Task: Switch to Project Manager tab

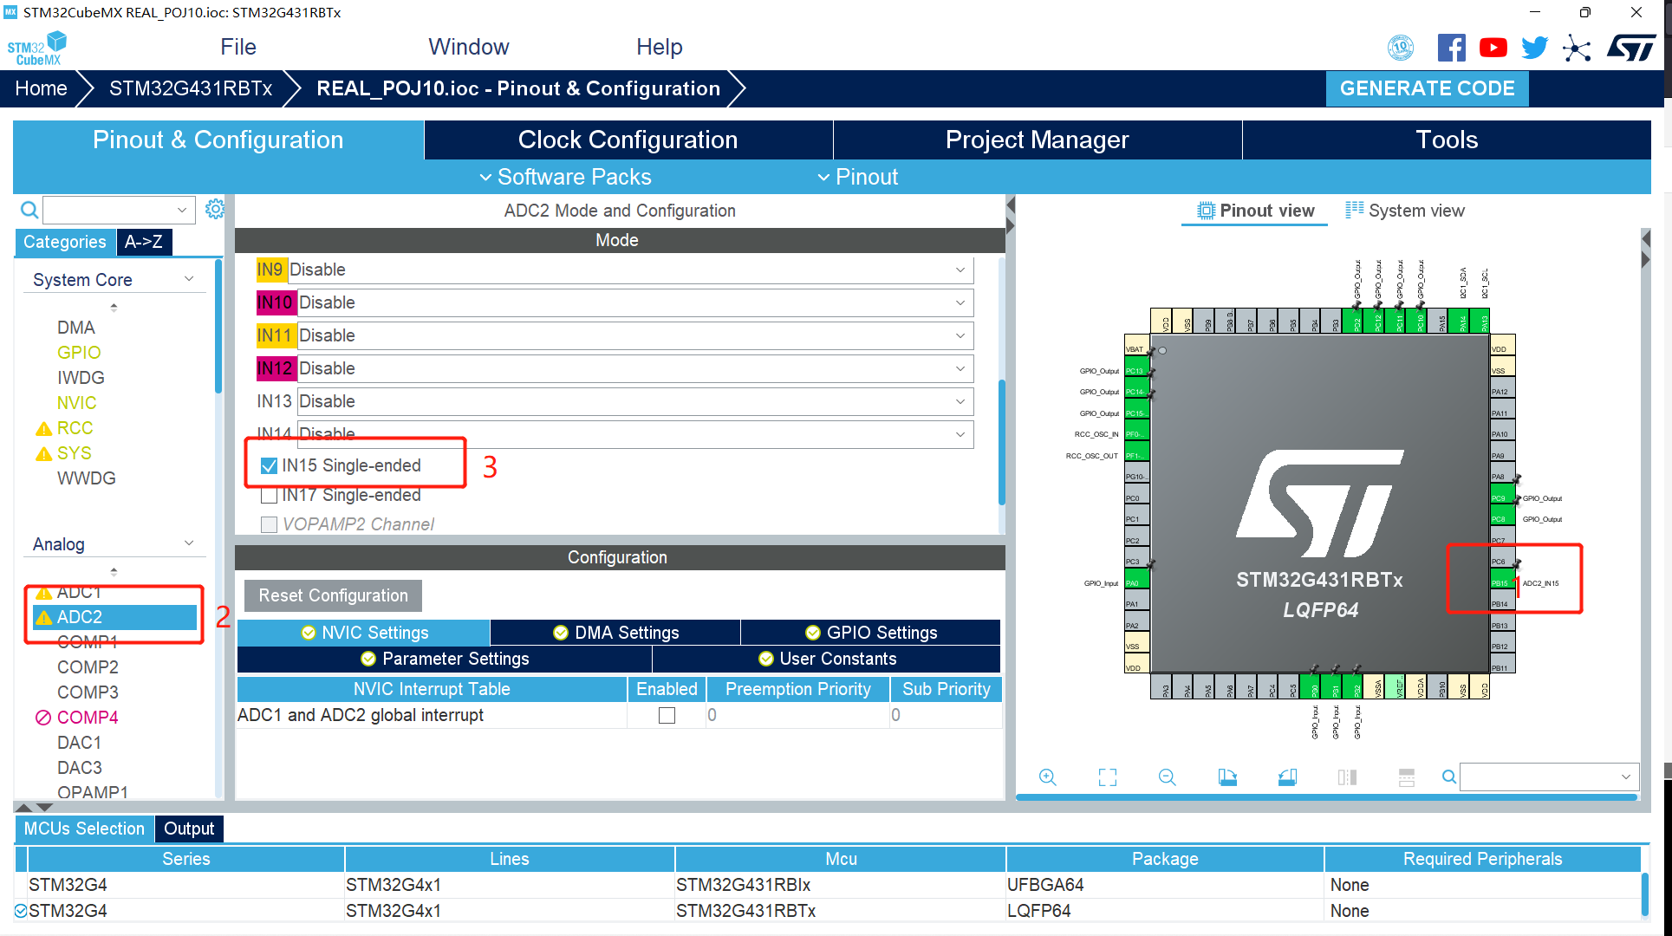Action: coord(1037,140)
